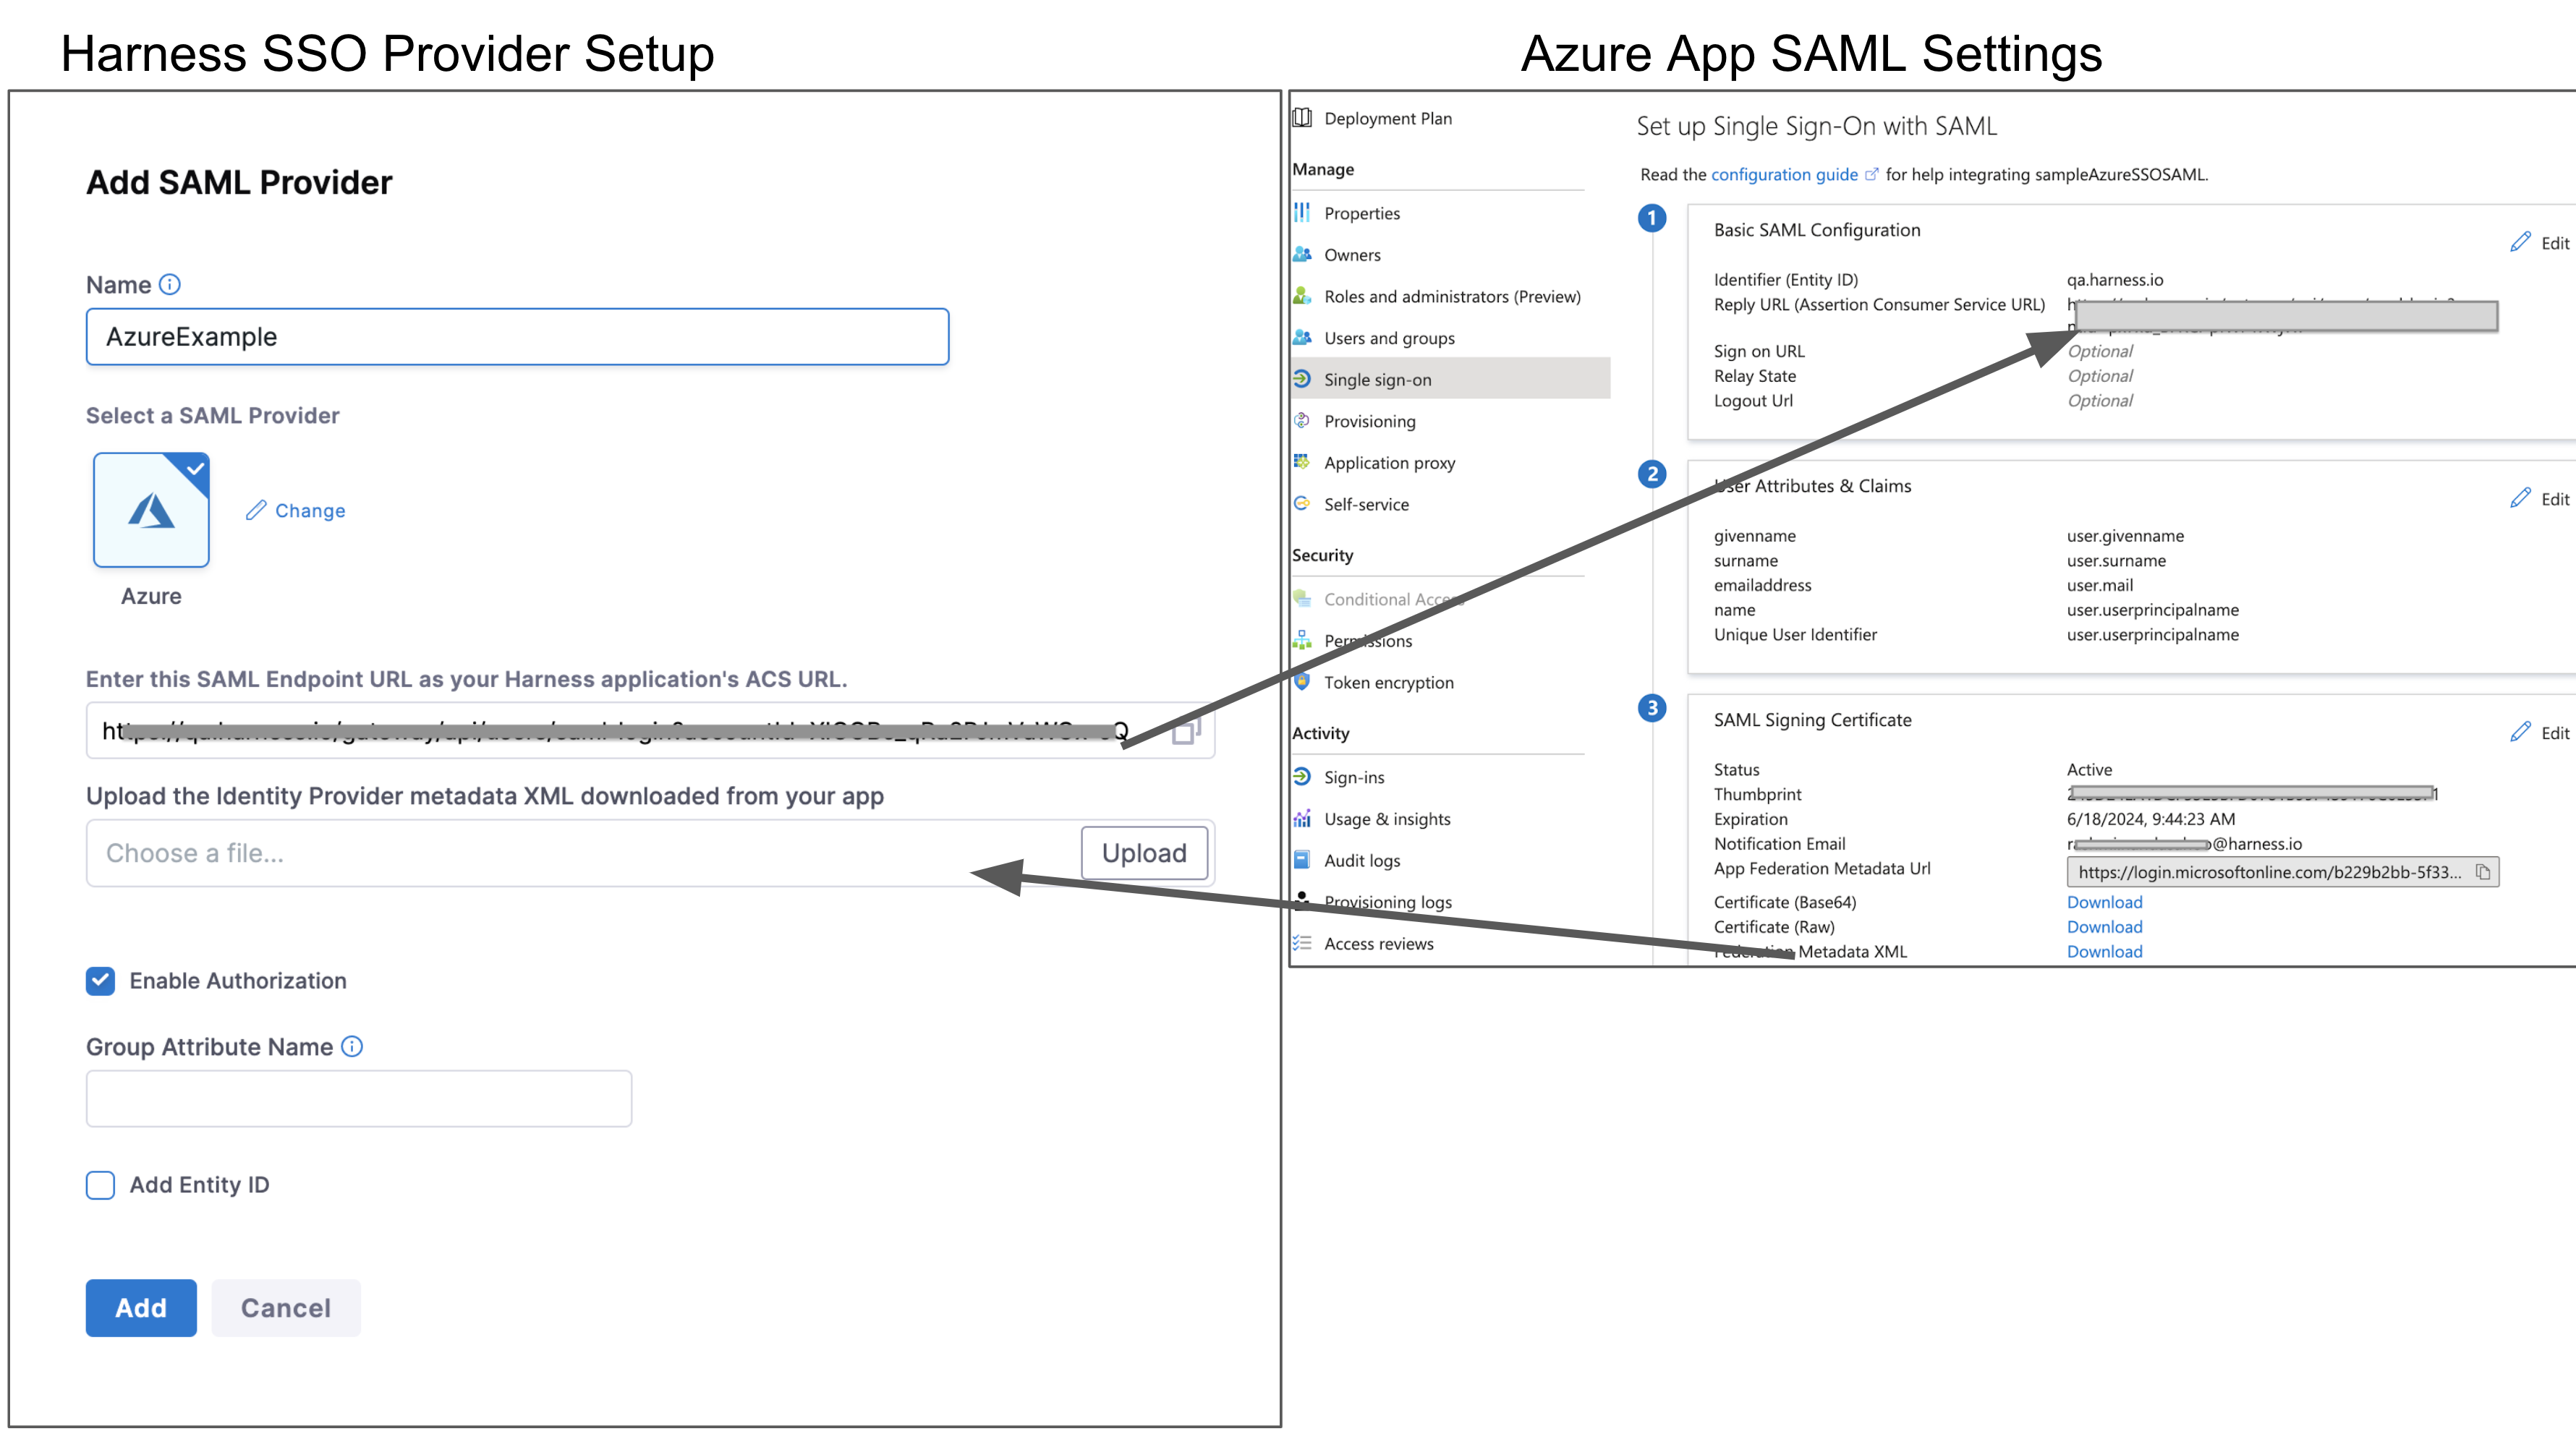Go to Users and groups

[x=1389, y=338]
